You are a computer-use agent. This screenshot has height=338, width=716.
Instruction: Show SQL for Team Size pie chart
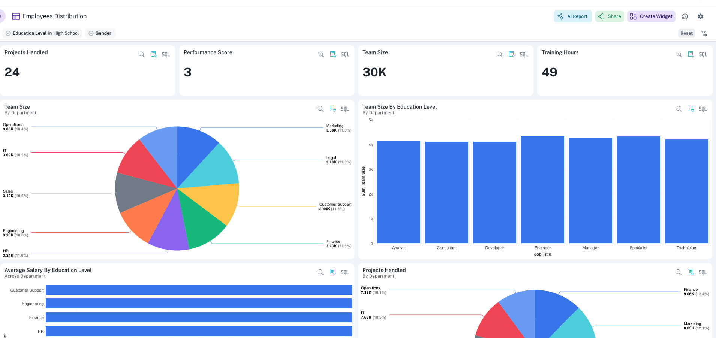[x=345, y=109]
